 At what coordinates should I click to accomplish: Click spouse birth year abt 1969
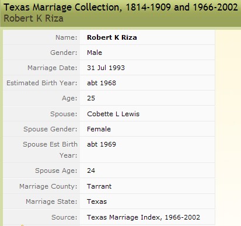click(102, 144)
